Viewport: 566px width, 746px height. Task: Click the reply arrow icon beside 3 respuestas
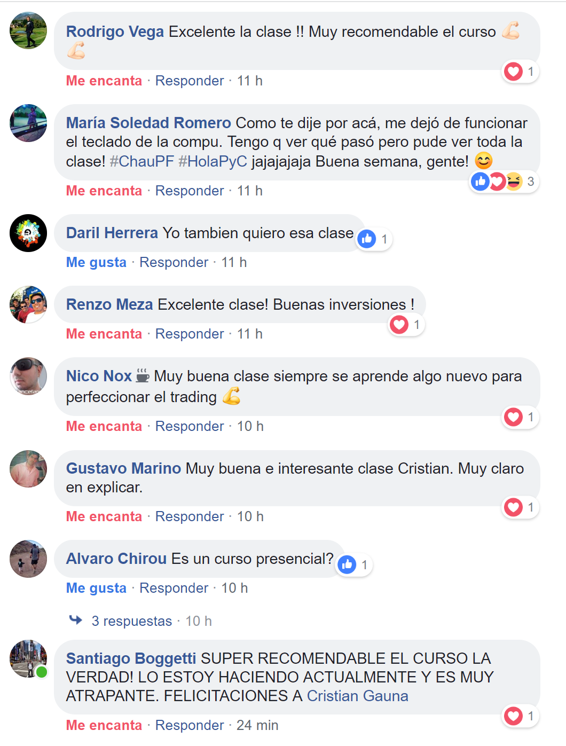(76, 620)
